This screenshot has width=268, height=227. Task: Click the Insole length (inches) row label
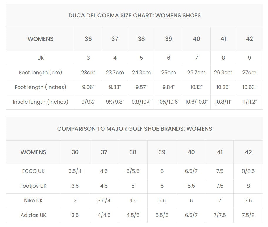(x=41, y=102)
